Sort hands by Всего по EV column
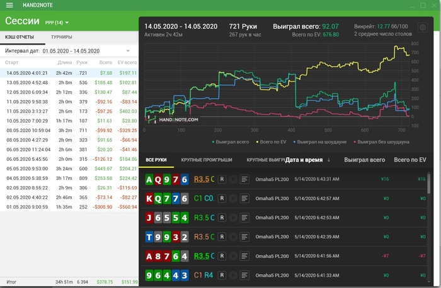Viewport: 441px width, 288px height. [x=409, y=160]
